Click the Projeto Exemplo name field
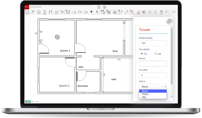 [x=61, y=7]
